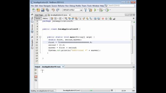This screenshot has height=93, width=166.
Task: Select the JavaApplication18.java editor tab
Action: click(59, 15)
